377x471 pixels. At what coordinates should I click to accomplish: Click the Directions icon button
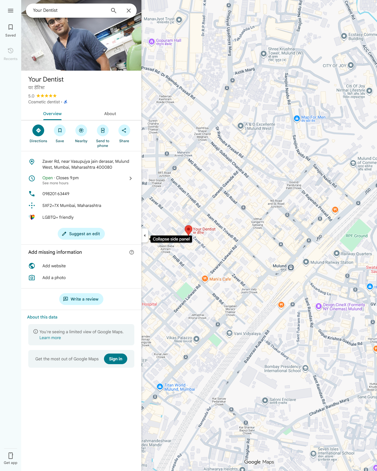pos(38,130)
